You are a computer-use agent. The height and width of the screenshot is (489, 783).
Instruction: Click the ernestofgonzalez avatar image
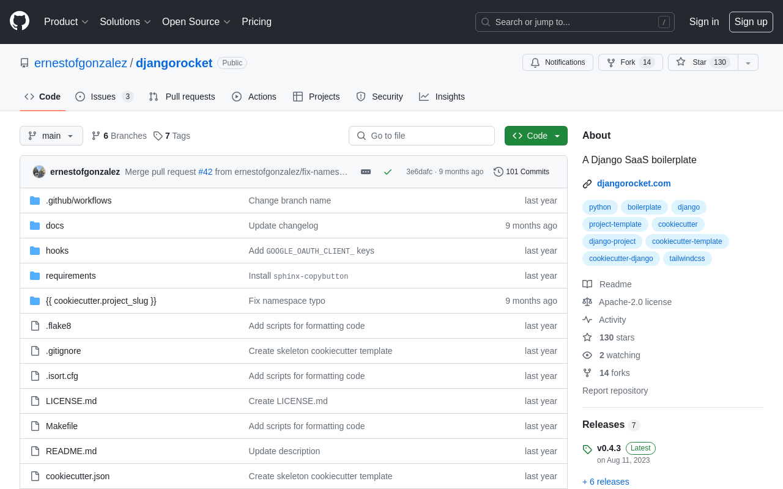tap(39, 172)
